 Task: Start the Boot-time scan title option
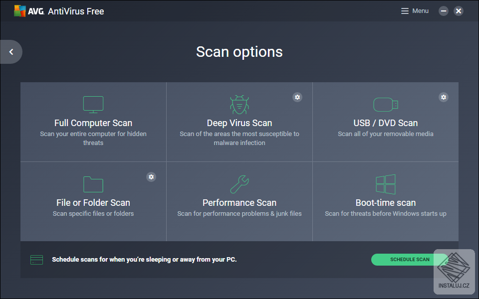tap(386, 203)
